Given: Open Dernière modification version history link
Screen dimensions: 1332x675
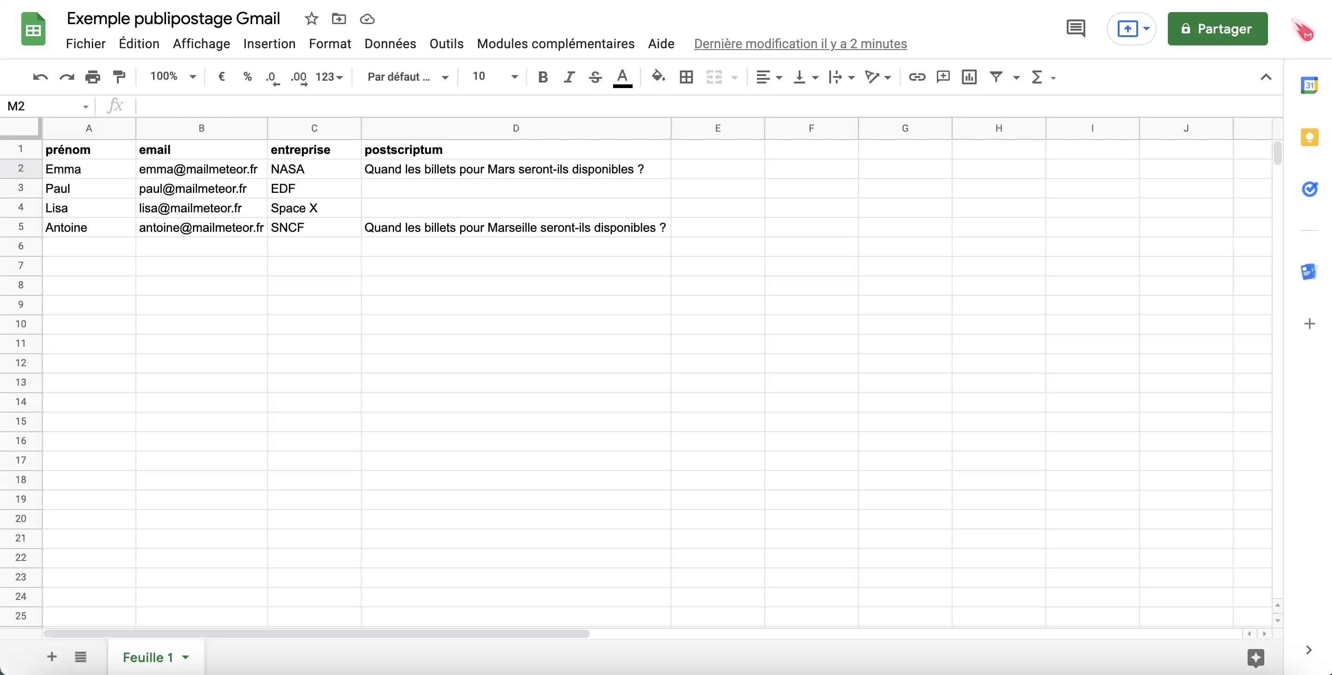Looking at the screenshot, I should 800,44.
